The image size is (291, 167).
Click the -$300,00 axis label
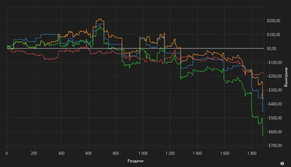click(274, 90)
